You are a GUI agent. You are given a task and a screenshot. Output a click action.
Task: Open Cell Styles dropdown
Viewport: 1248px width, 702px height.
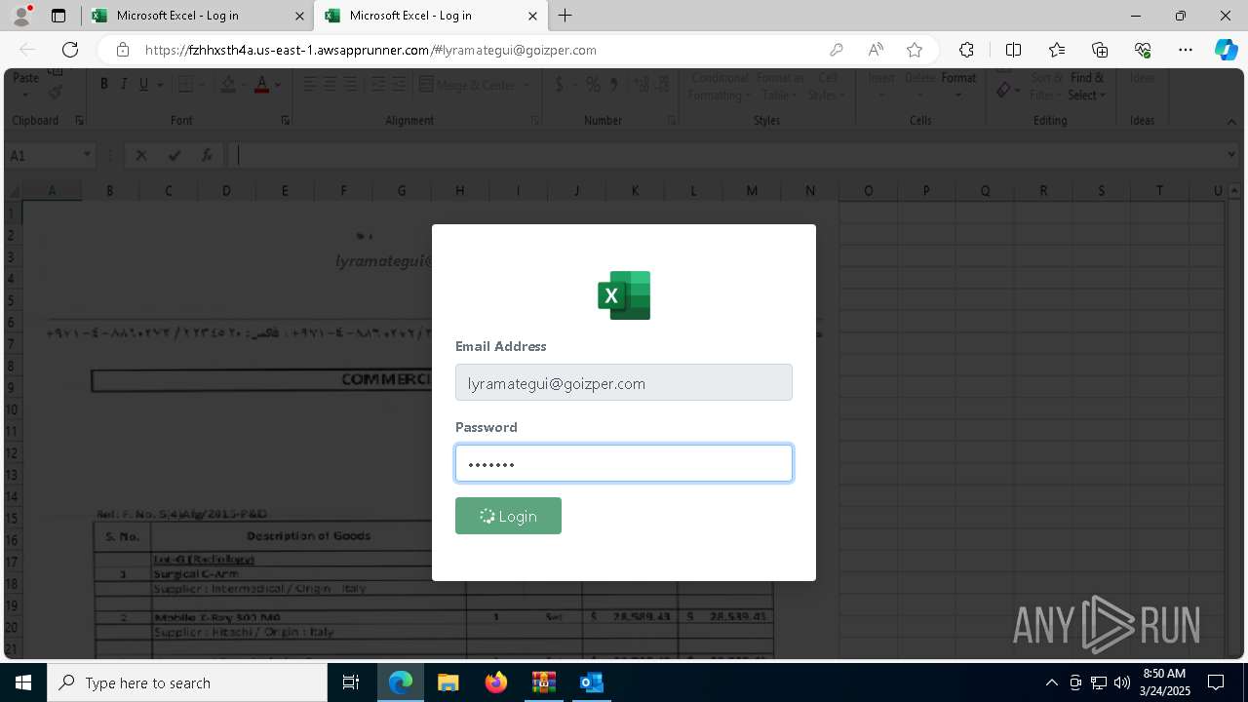coord(827,86)
